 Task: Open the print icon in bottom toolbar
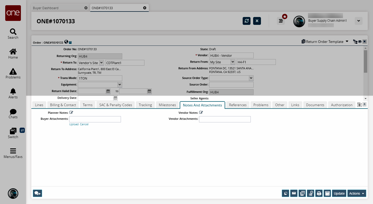(319, 194)
